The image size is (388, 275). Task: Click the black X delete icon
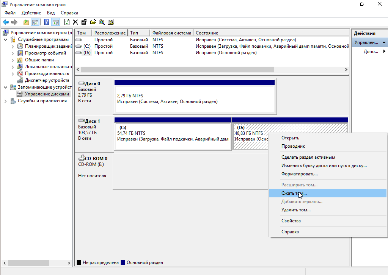[75, 22]
